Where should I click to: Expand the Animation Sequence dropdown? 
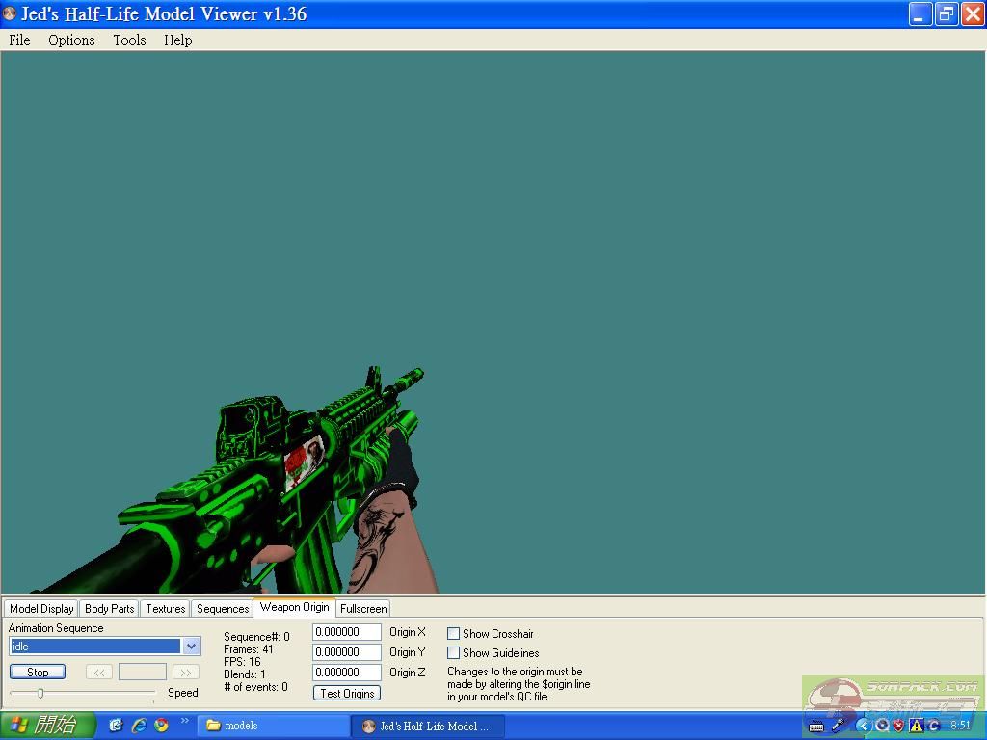[191, 647]
